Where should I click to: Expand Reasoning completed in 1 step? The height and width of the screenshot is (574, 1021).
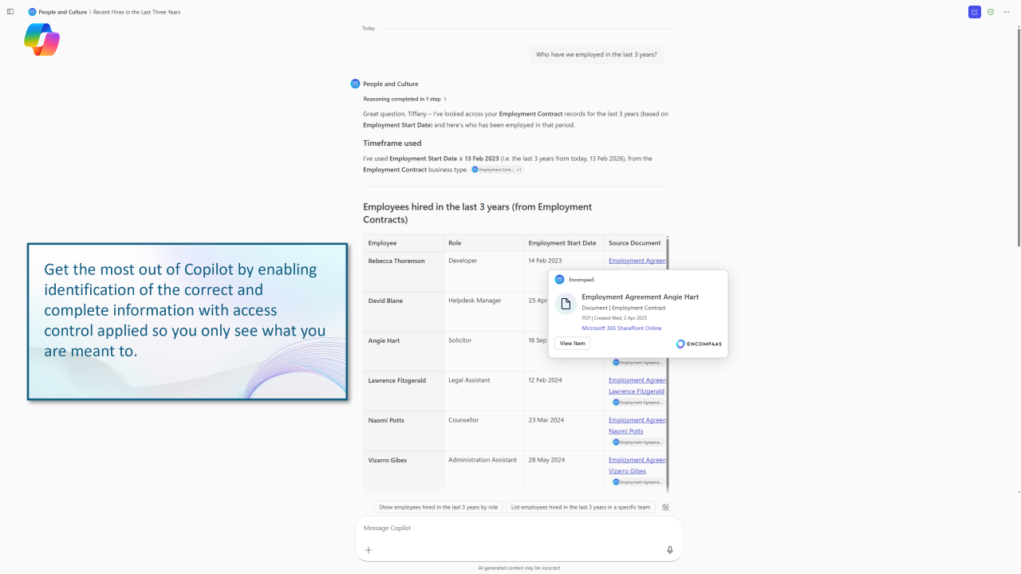pos(404,99)
